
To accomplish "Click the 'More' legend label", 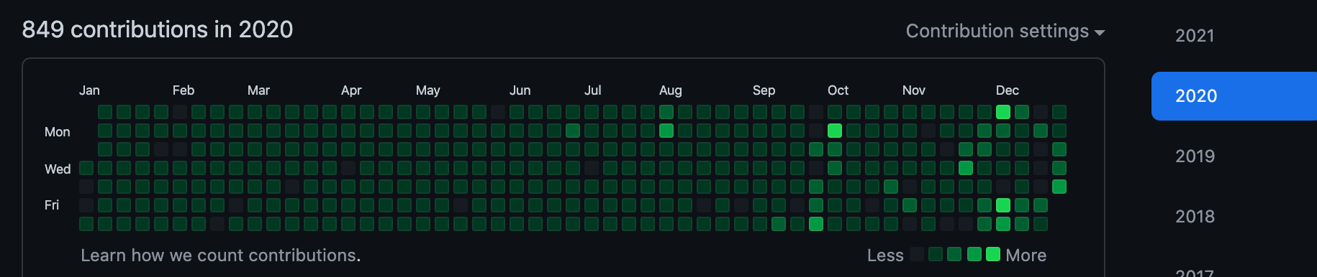I will [x=1026, y=255].
